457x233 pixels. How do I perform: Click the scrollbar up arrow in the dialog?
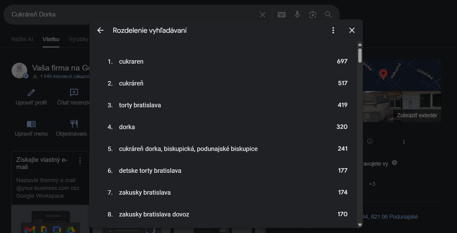(x=360, y=45)
